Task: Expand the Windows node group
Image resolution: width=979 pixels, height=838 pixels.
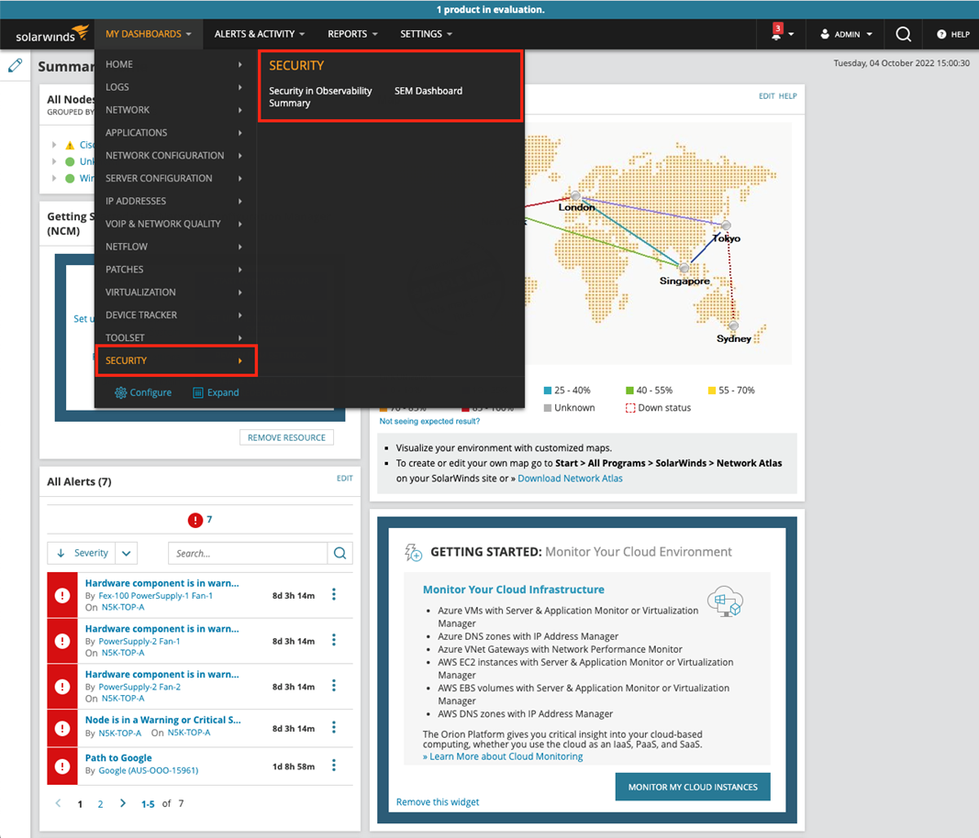Action: coord(54,179)
